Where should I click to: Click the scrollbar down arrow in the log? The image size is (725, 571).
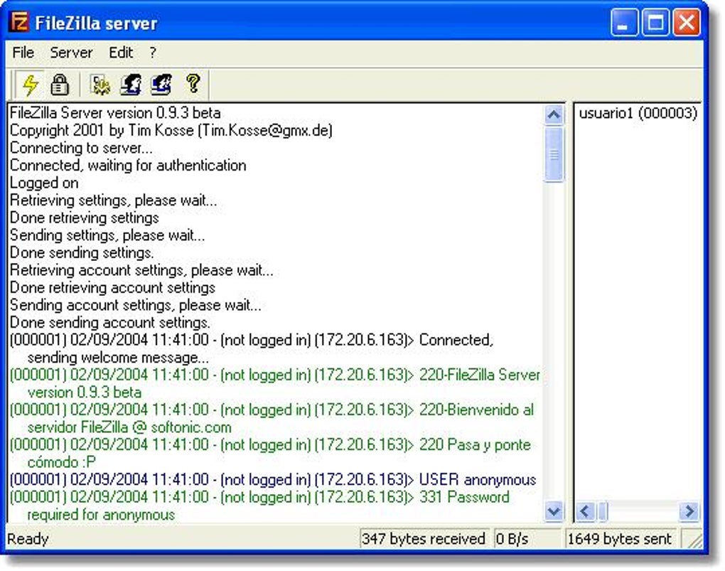[x=554, y=511]
